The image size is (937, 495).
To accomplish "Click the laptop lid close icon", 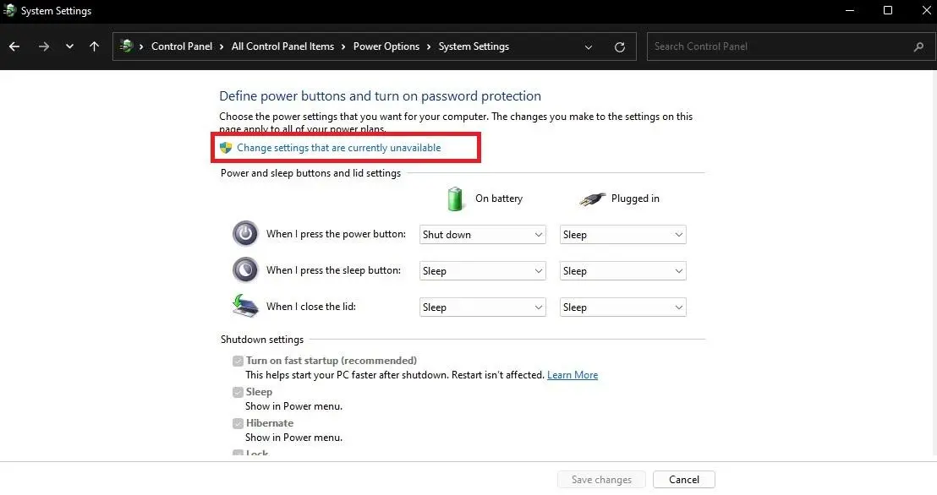I will coord(245,306).
